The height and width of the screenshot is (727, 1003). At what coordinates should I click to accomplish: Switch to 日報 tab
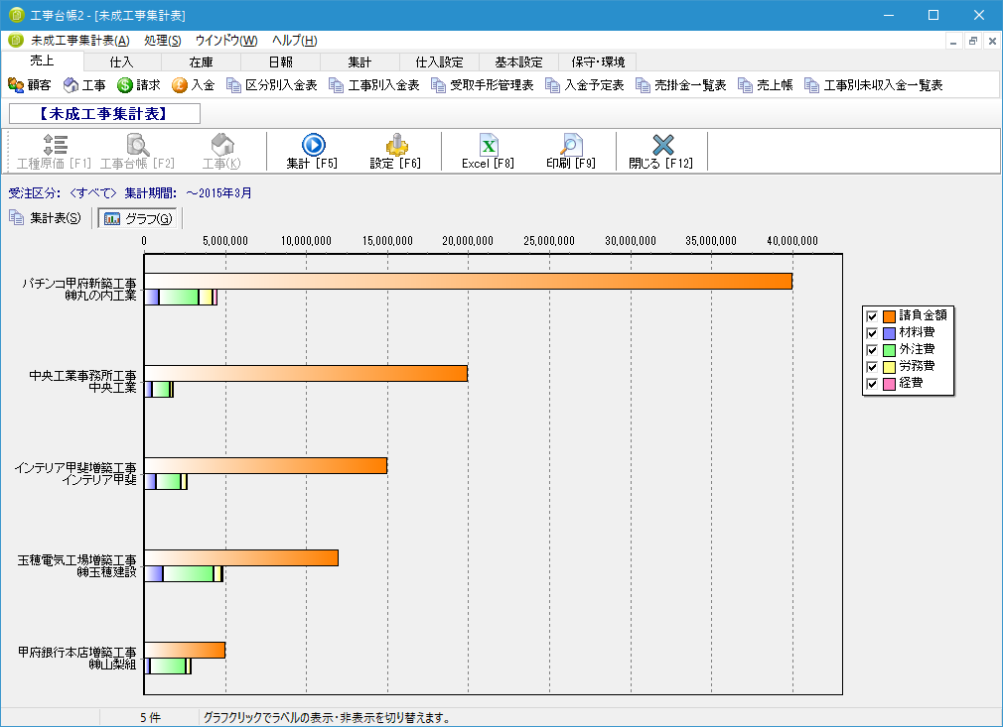pos(280,61)
